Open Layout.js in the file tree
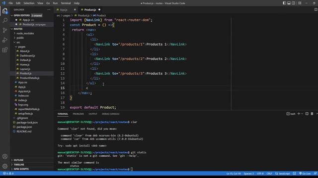 click(25, 69)
